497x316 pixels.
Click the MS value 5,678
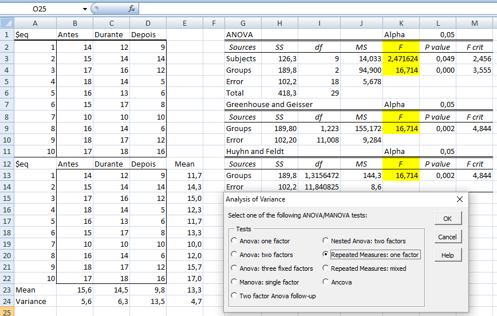pos(362,81)
